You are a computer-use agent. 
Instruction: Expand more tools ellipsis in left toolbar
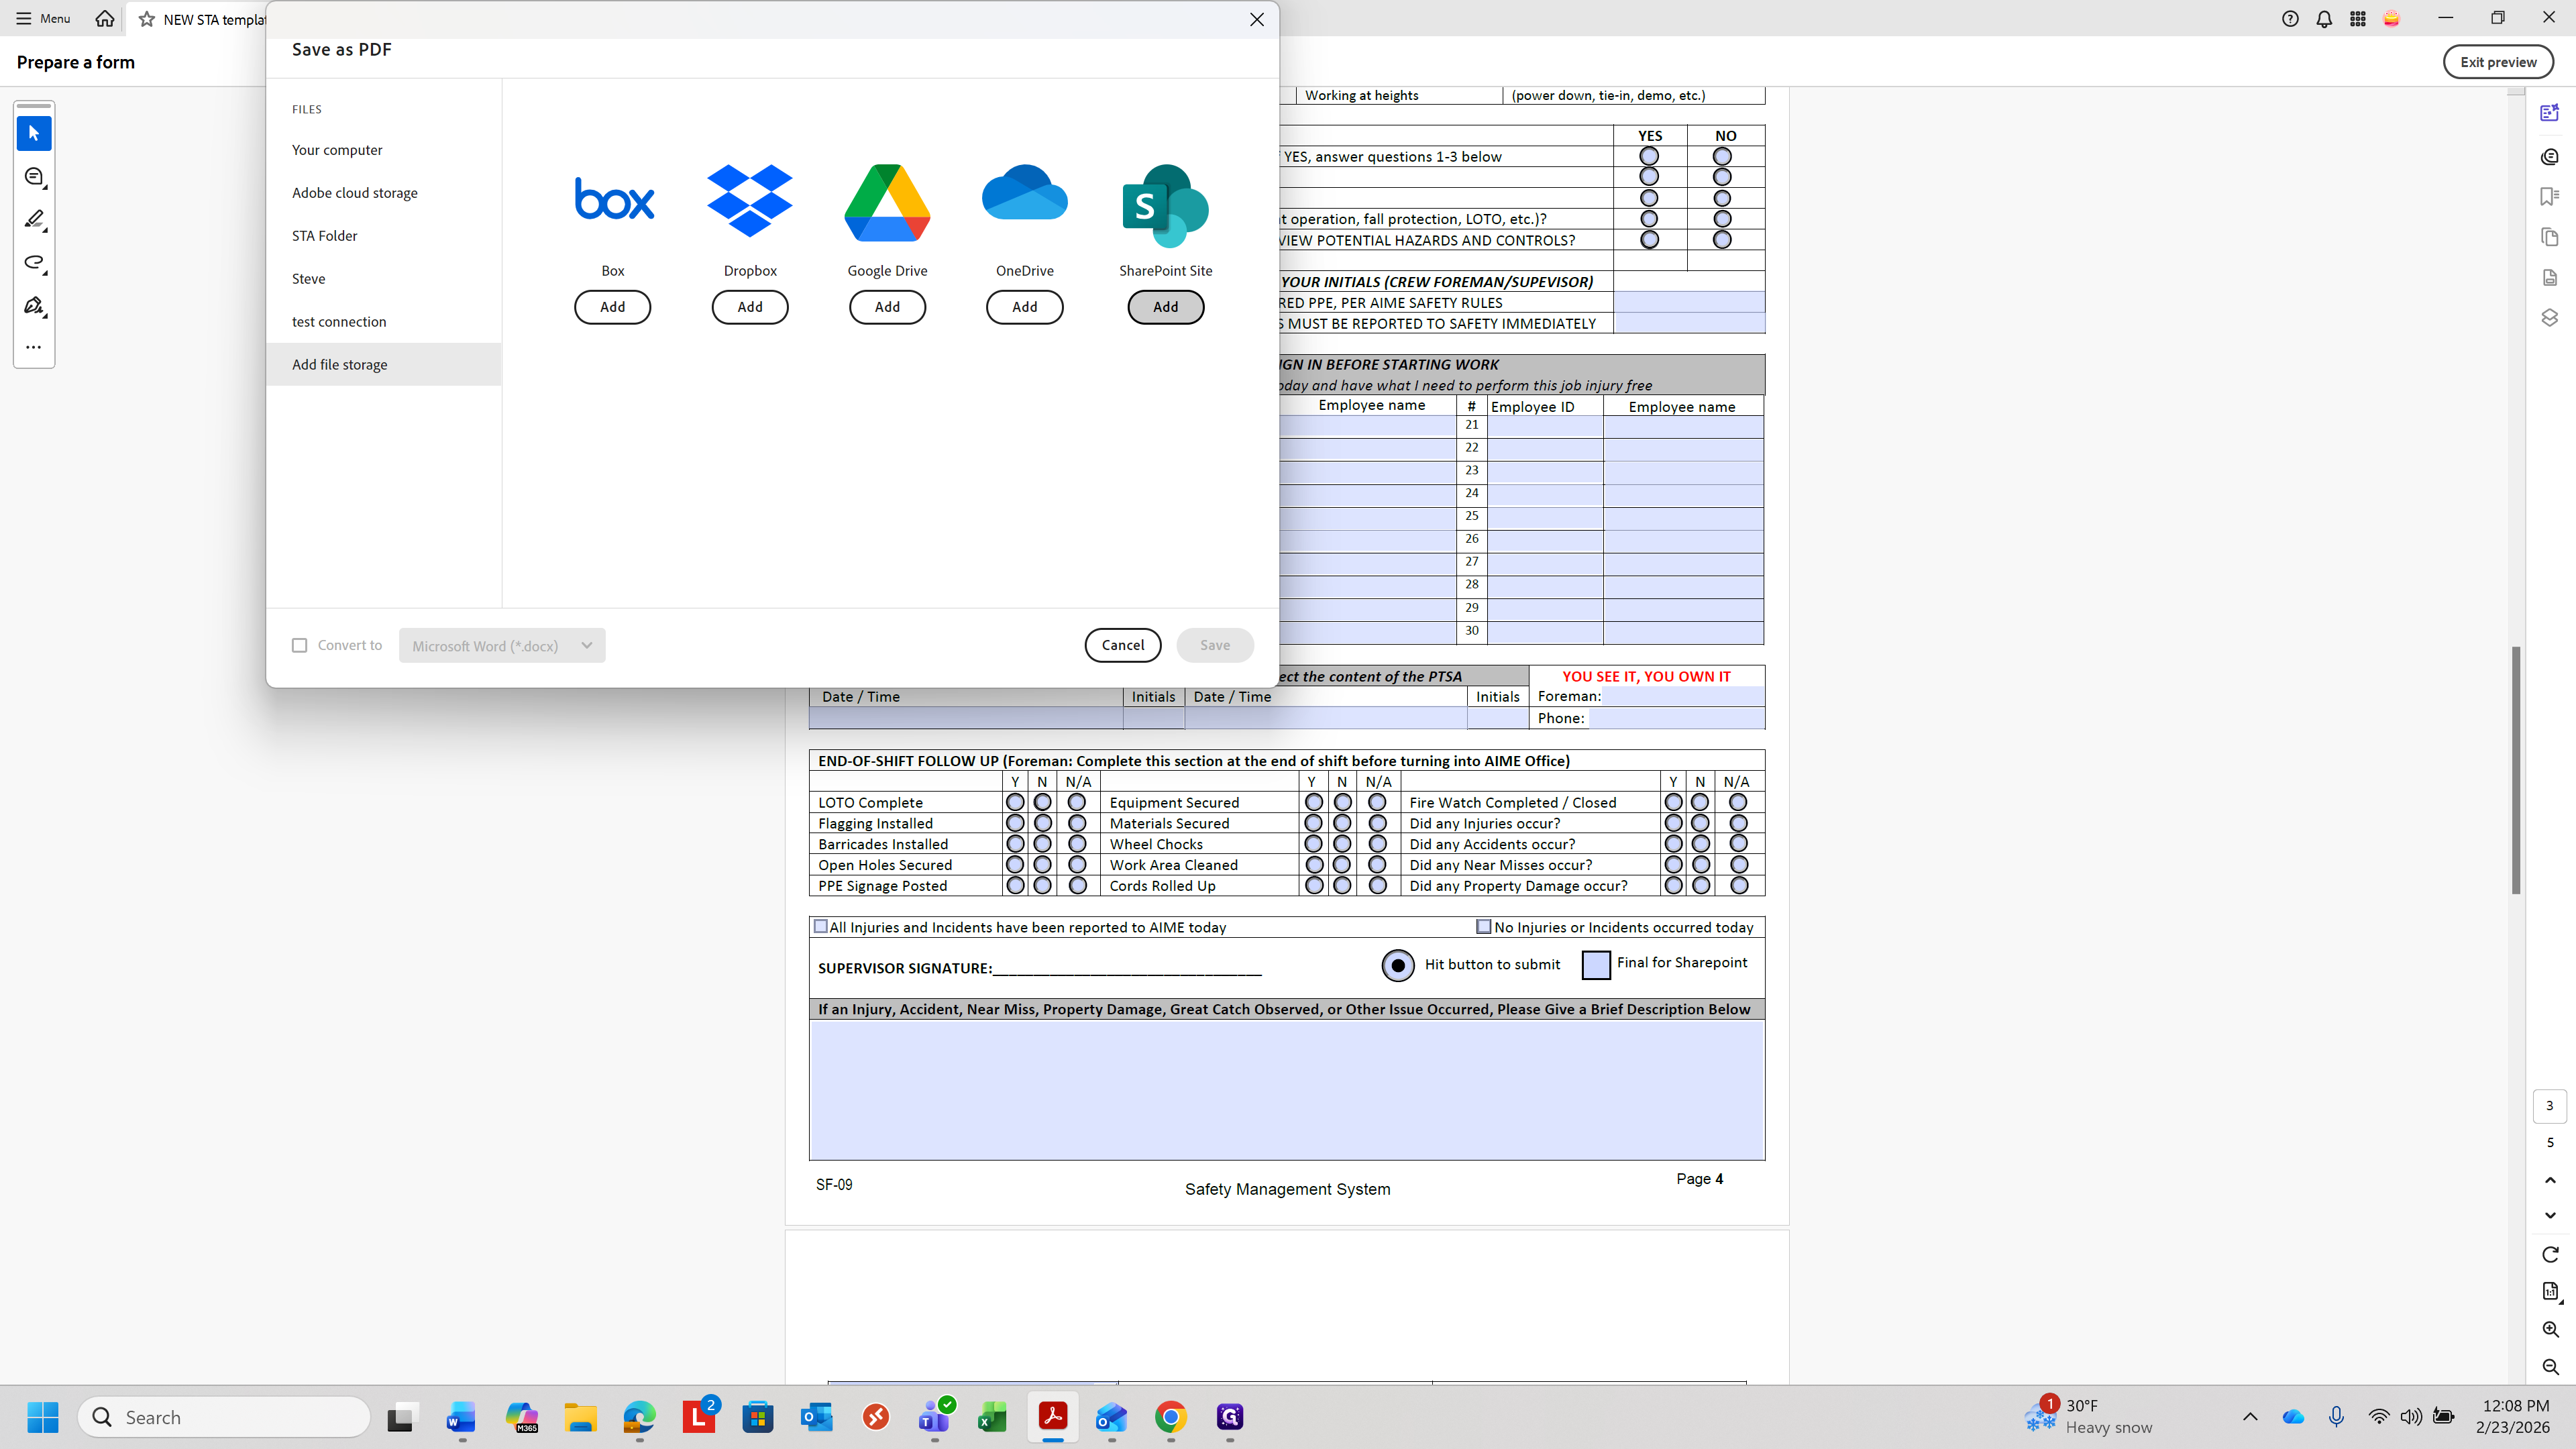click(x=33, y=347)
